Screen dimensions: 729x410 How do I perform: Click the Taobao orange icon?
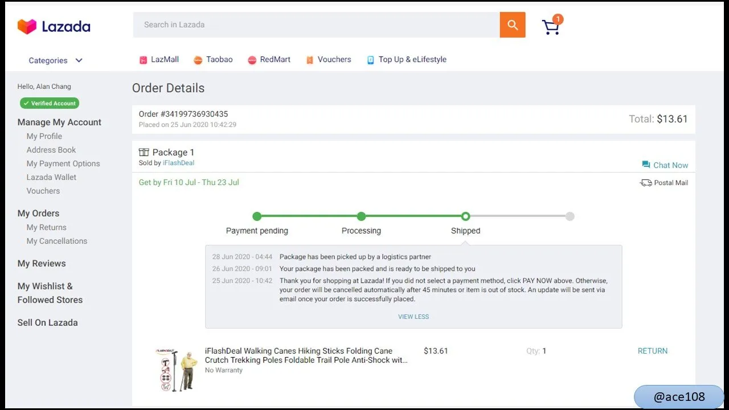coord(198,60)
